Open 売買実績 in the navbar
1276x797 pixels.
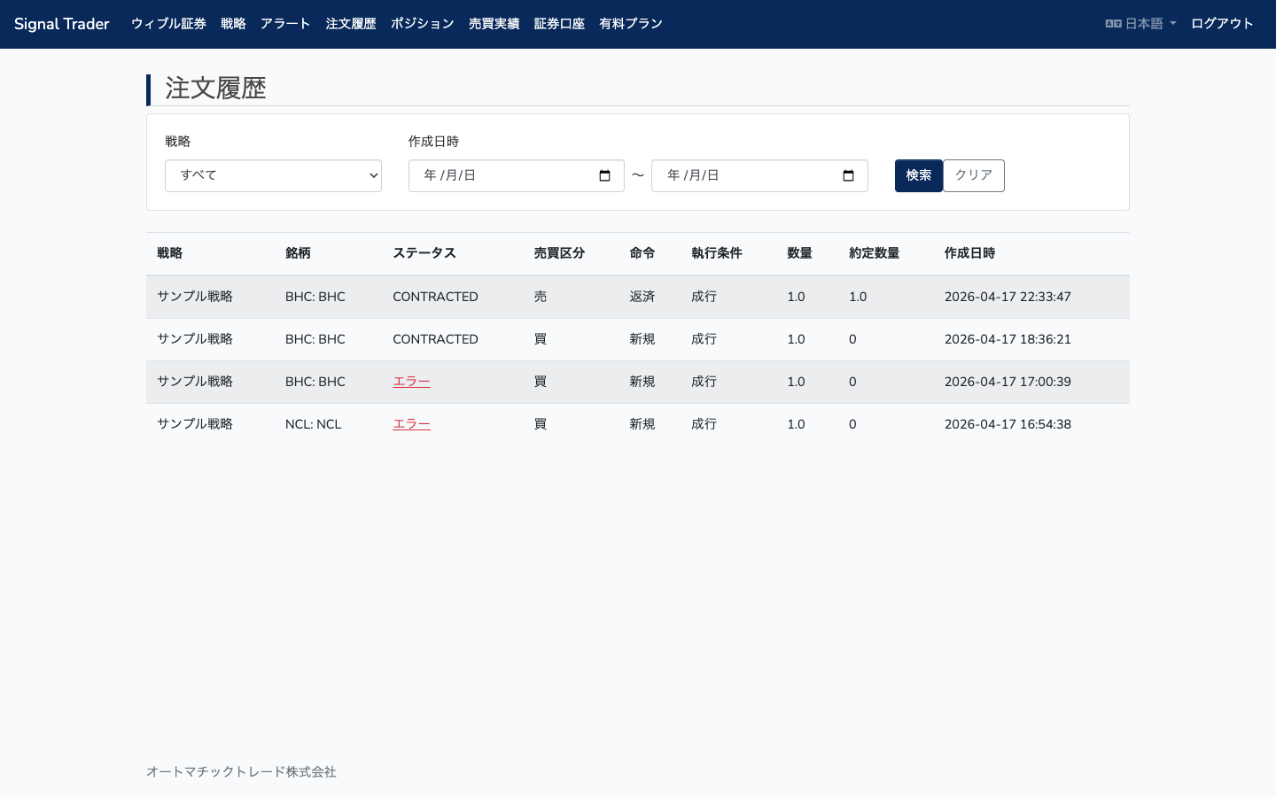click(x=494, y=24)
